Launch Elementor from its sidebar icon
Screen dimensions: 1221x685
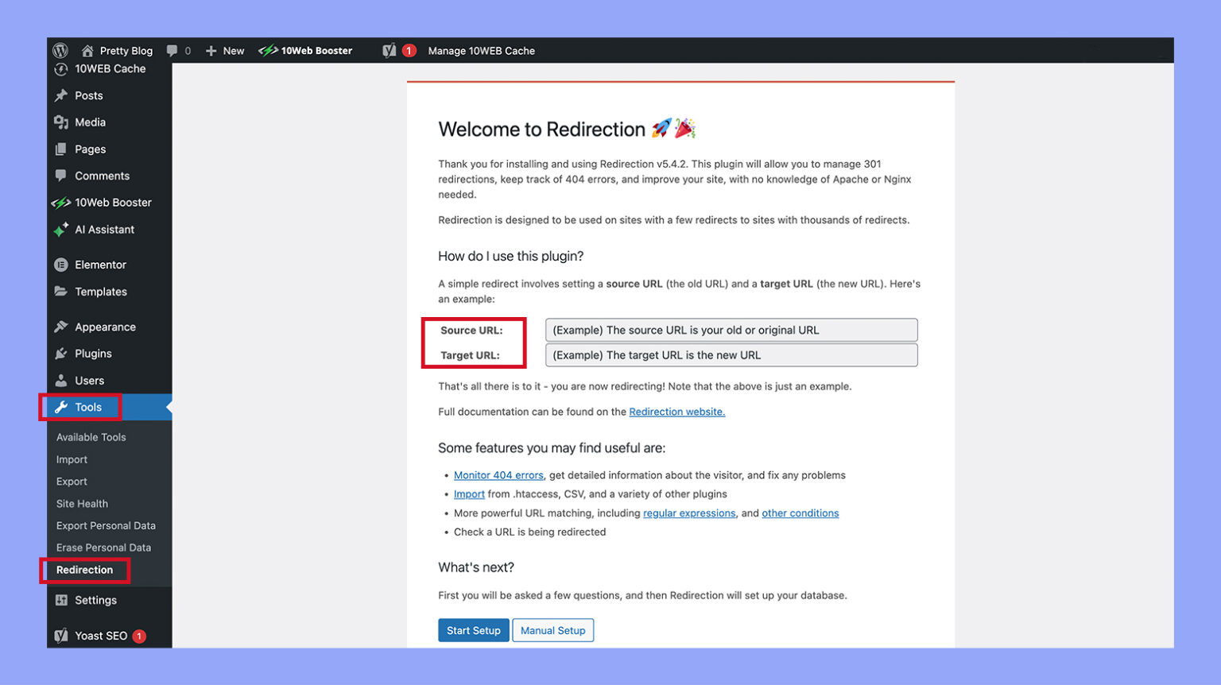coord(62,264)
